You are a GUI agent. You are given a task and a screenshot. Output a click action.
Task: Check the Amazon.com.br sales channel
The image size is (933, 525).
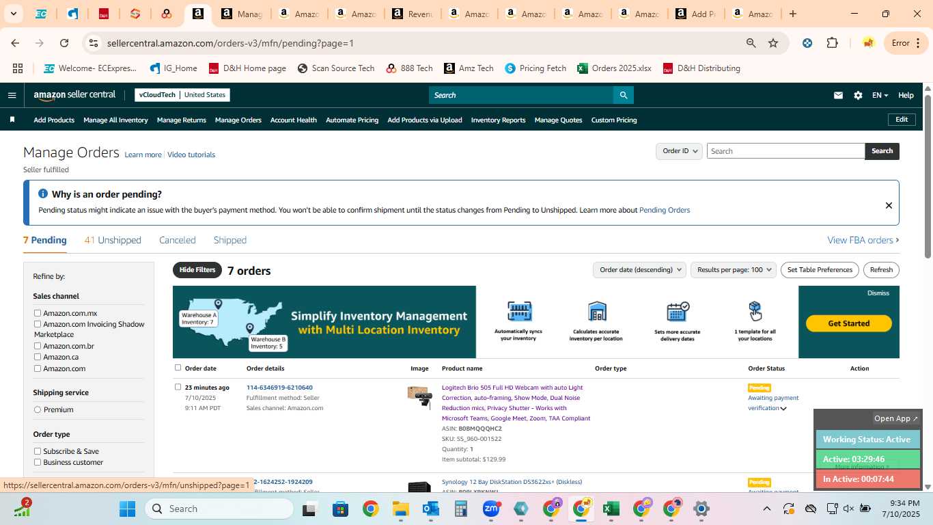[x=38, y=346]
